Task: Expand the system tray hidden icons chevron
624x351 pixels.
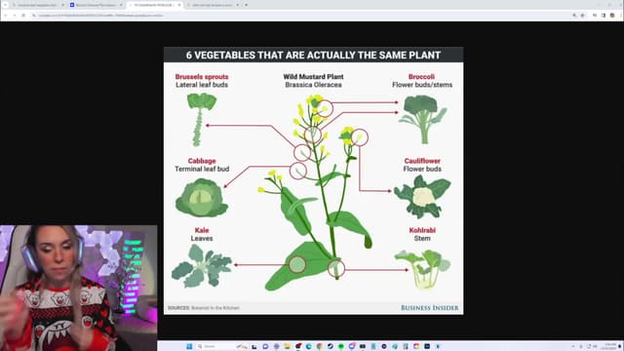Action: (x=573, y=346)
